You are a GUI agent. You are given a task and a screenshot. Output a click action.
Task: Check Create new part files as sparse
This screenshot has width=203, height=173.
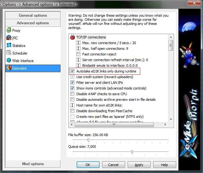[x=72, y=117]
